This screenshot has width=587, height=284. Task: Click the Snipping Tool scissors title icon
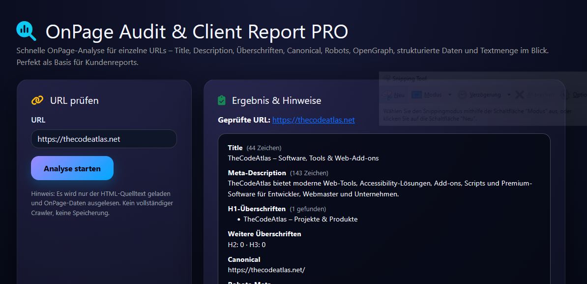[x=387, y=79]
